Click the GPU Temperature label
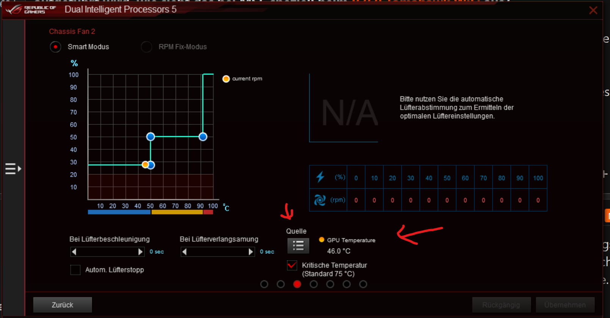Viewport: 610px width, 318px height. pos(351,240)
